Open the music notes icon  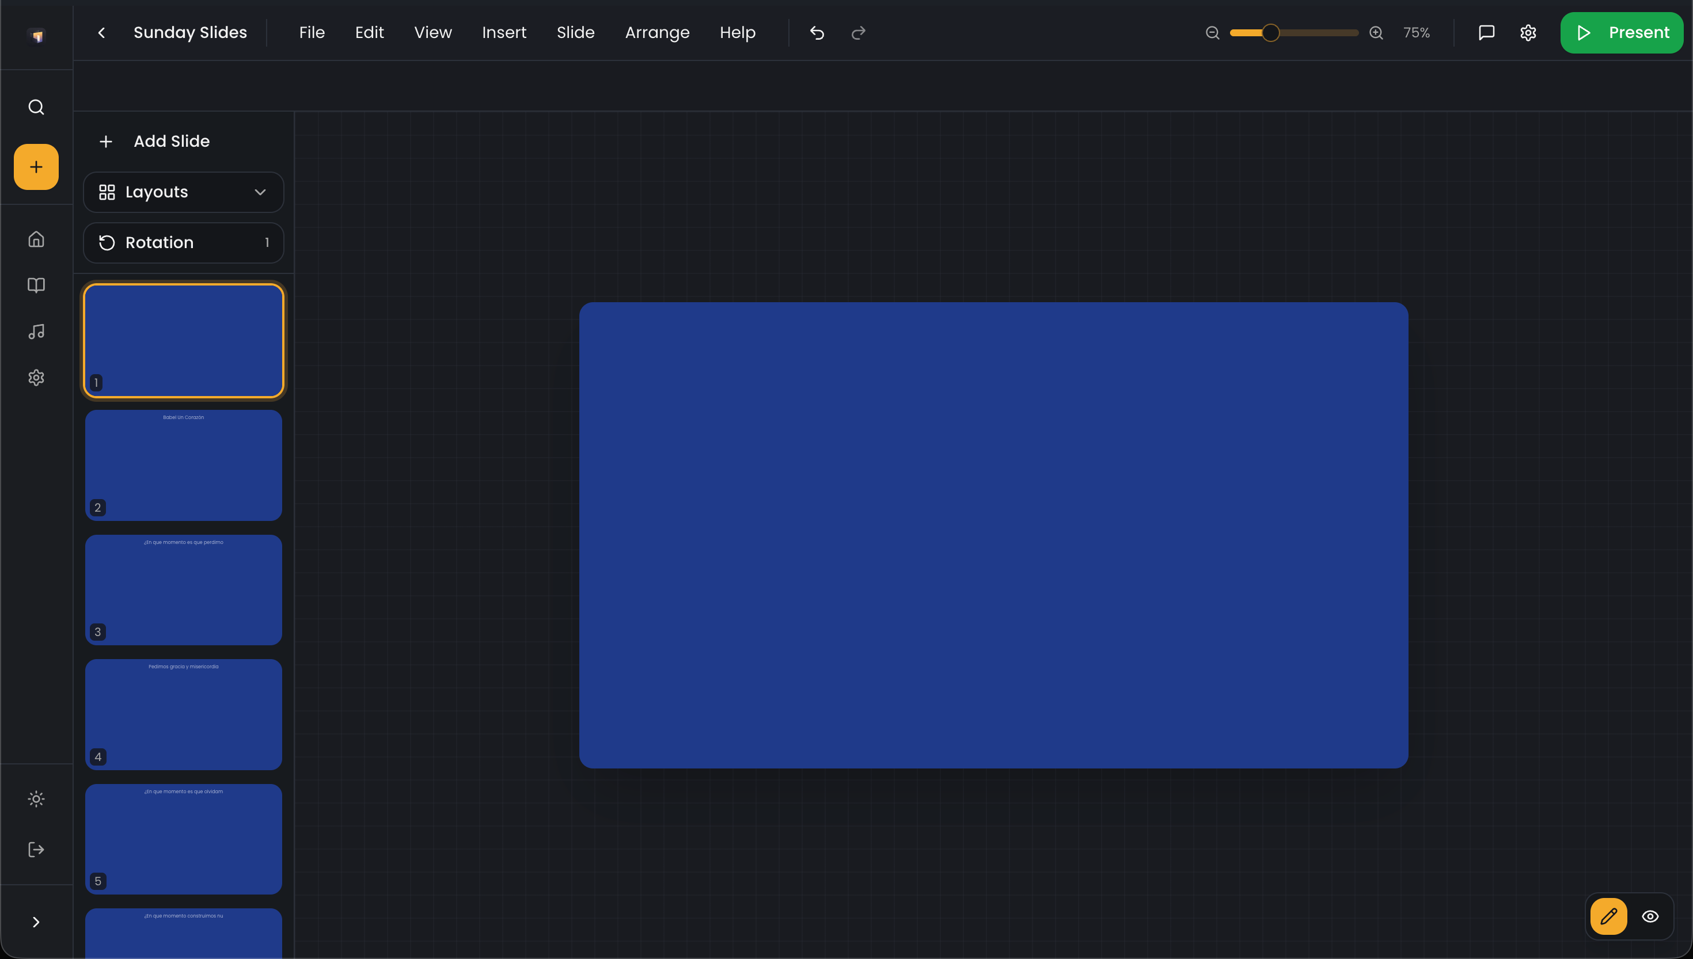click(36, 332)
